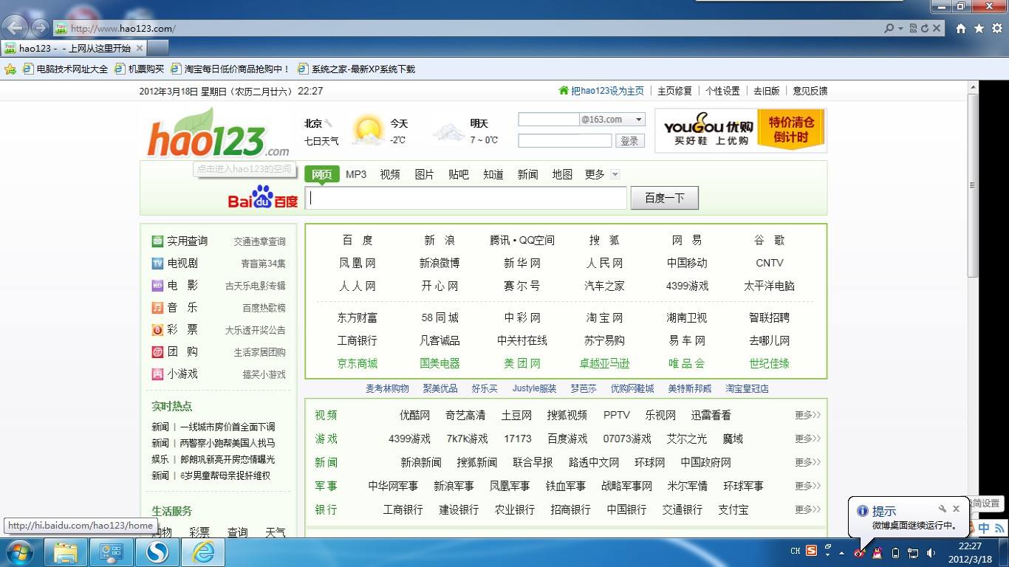Click the YouGou 优购 advertisement banner

[x=741, y=131]
